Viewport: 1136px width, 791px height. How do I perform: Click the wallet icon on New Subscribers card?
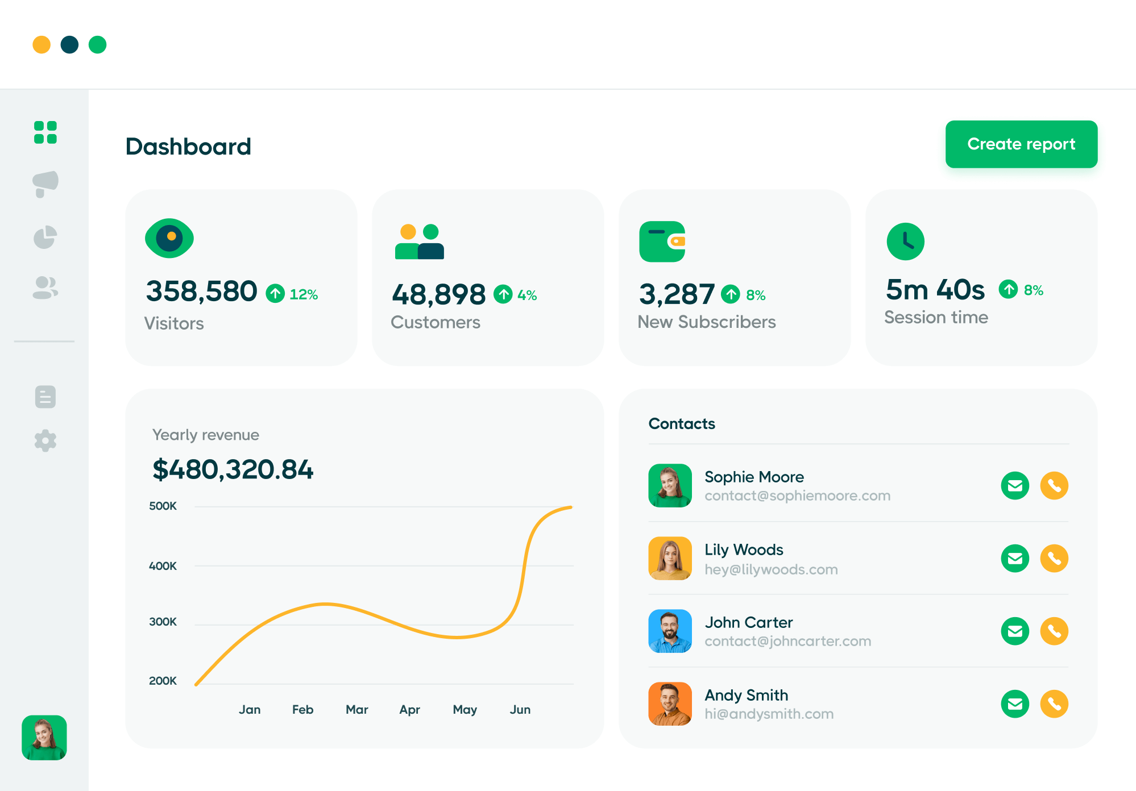[x=663, y=241]
